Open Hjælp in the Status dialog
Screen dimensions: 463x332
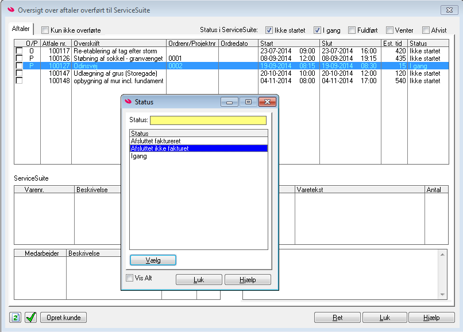point(248,279)
